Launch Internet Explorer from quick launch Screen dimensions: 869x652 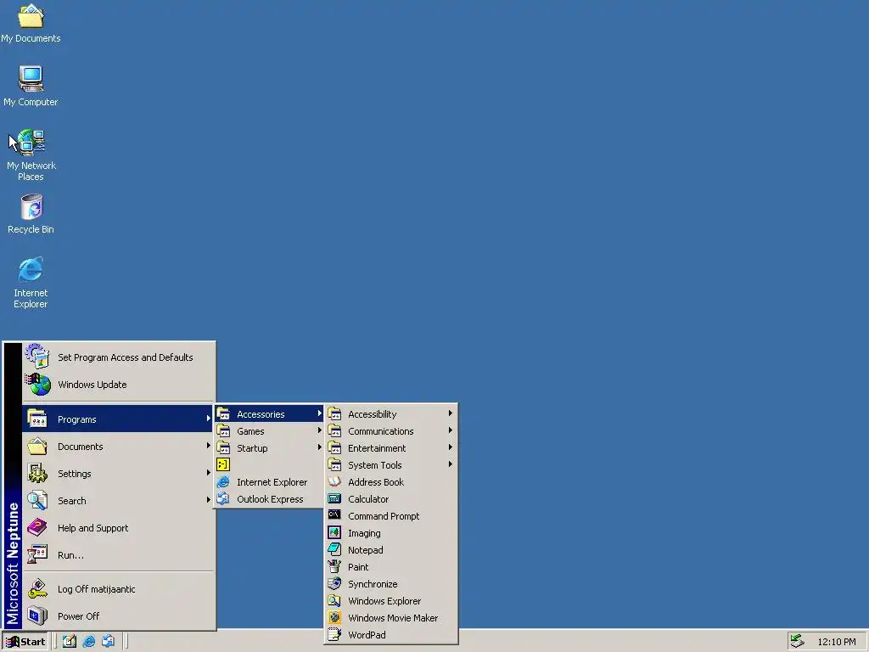click(88, 642)
